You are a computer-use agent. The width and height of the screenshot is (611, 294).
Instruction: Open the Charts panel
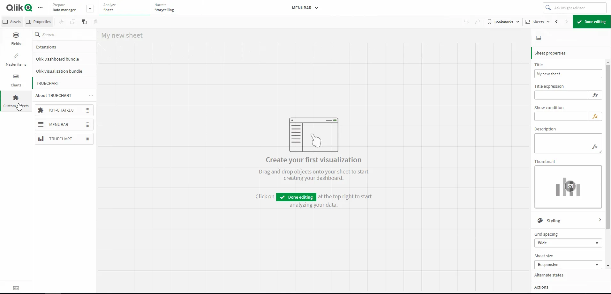coord(16,79)
